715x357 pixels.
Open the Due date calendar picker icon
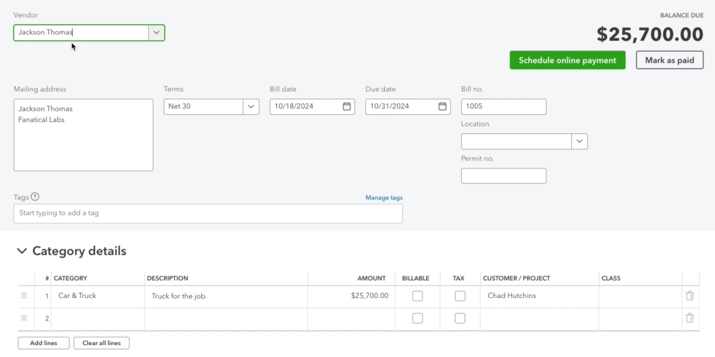pos(443,107)
